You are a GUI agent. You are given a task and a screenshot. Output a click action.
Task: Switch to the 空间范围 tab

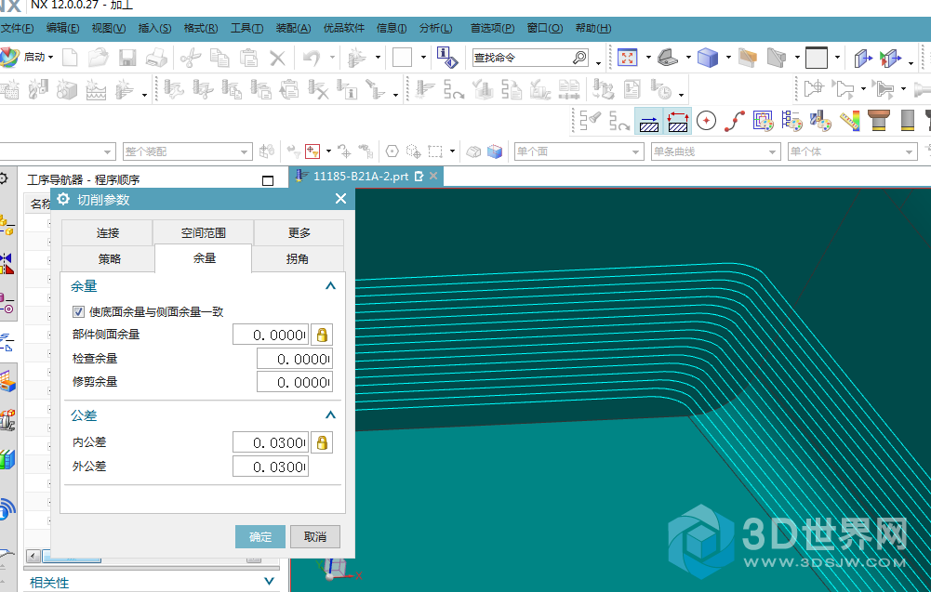(203, 232)
